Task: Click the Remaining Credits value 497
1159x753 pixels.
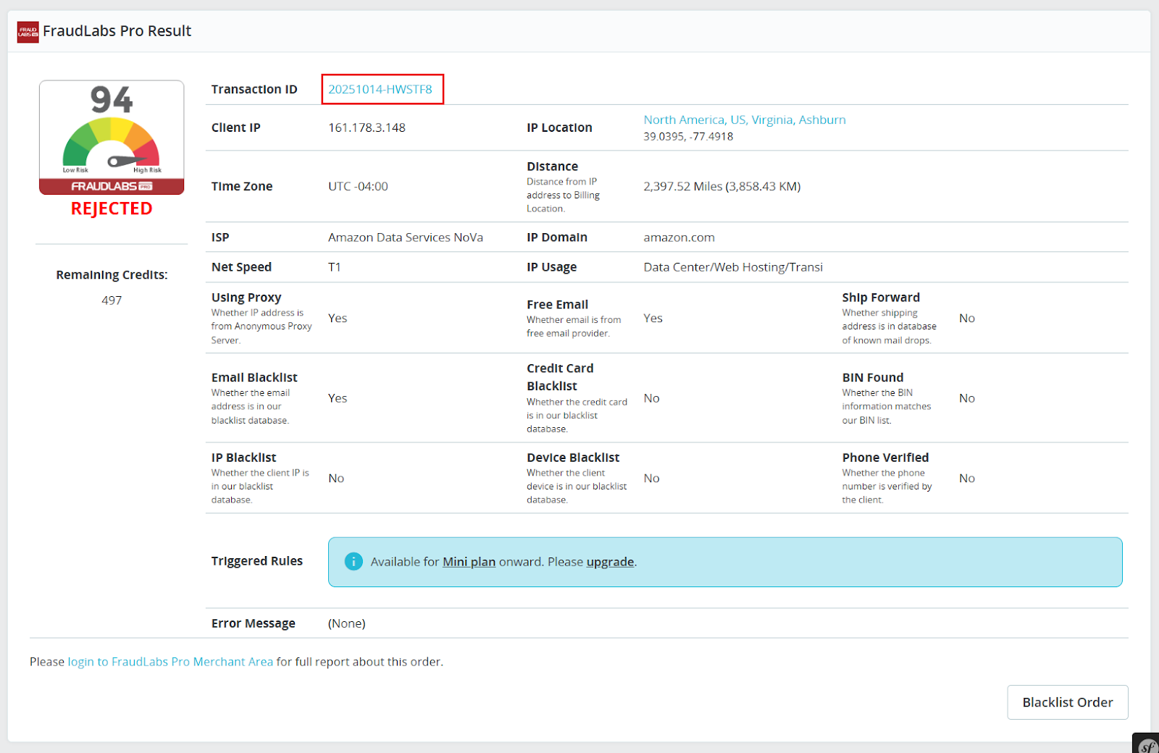Action: 112,300
